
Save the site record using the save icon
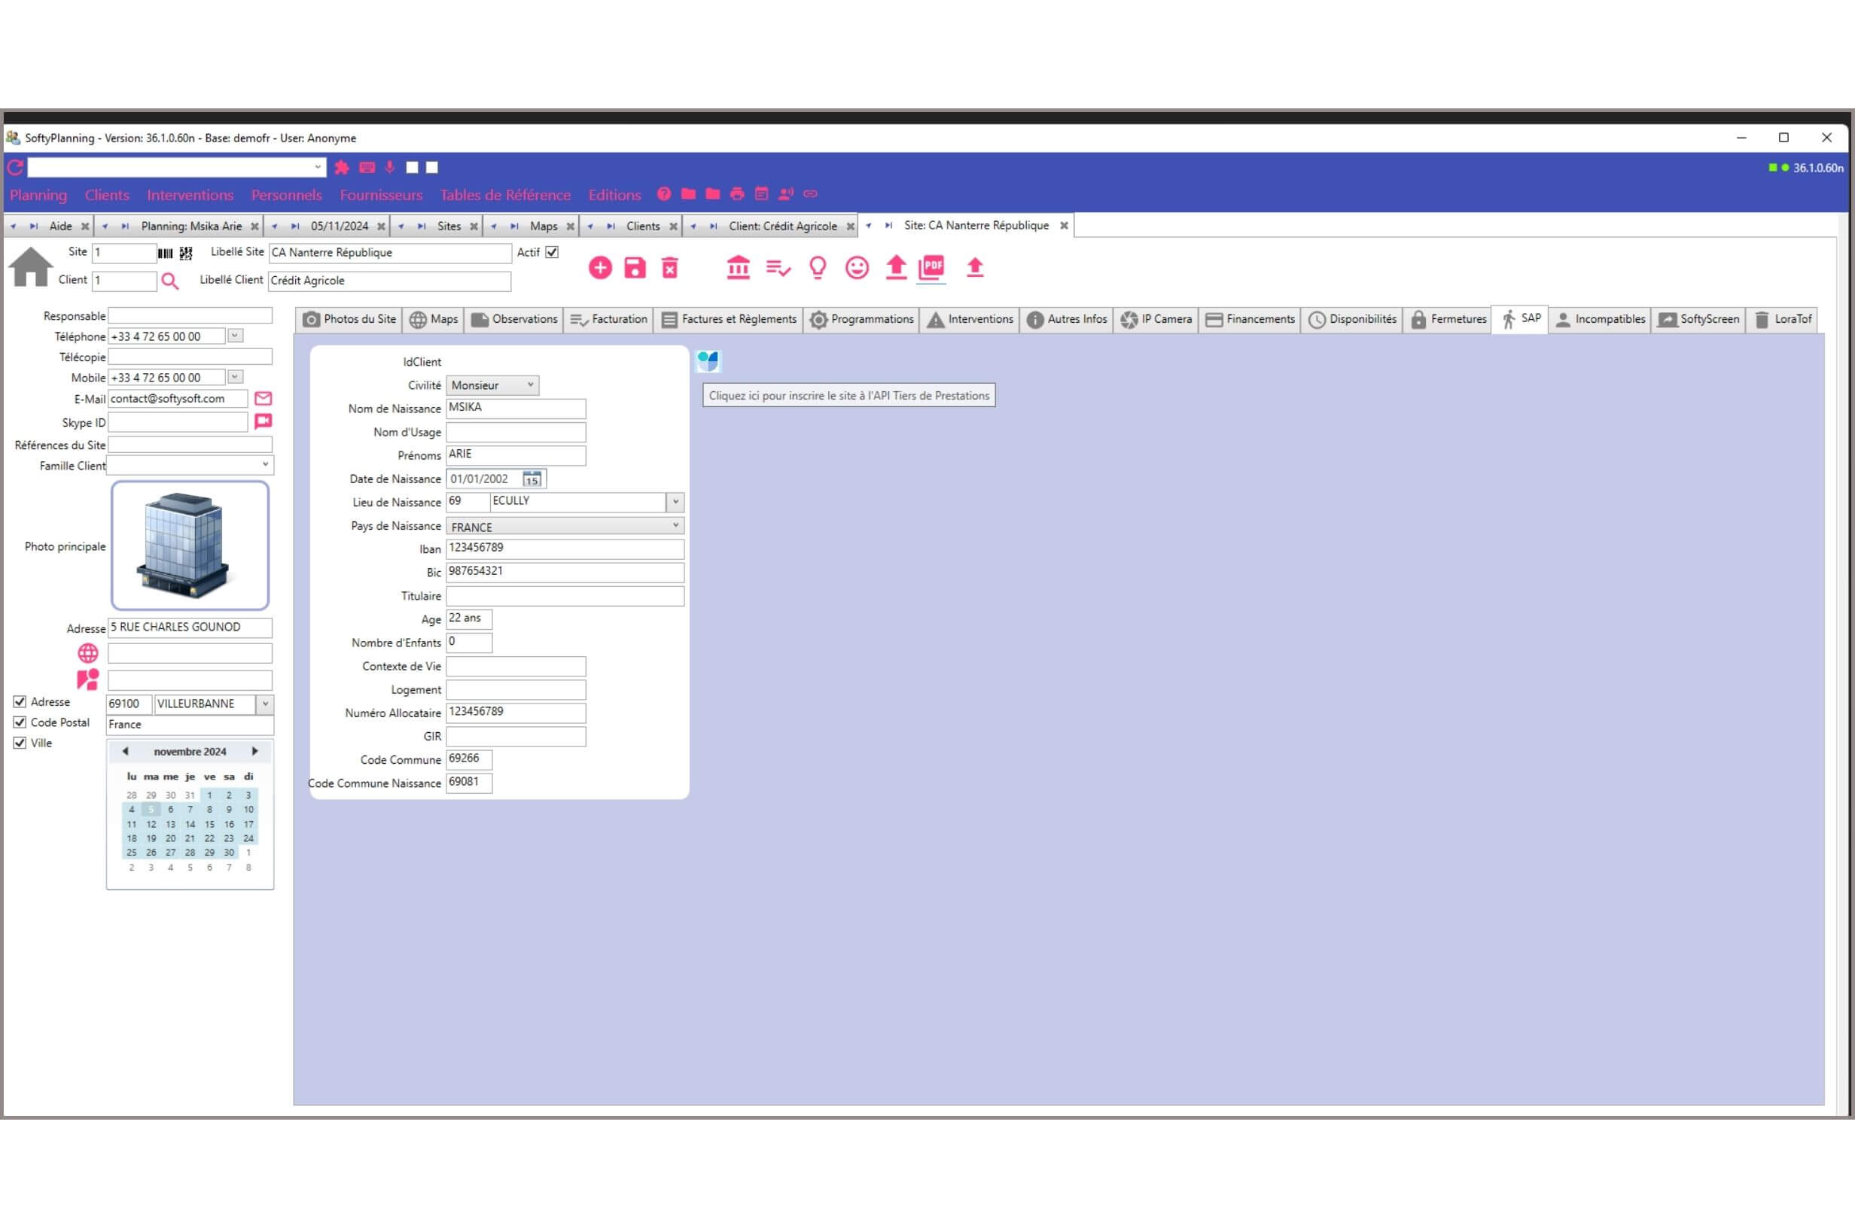[635, 267]
